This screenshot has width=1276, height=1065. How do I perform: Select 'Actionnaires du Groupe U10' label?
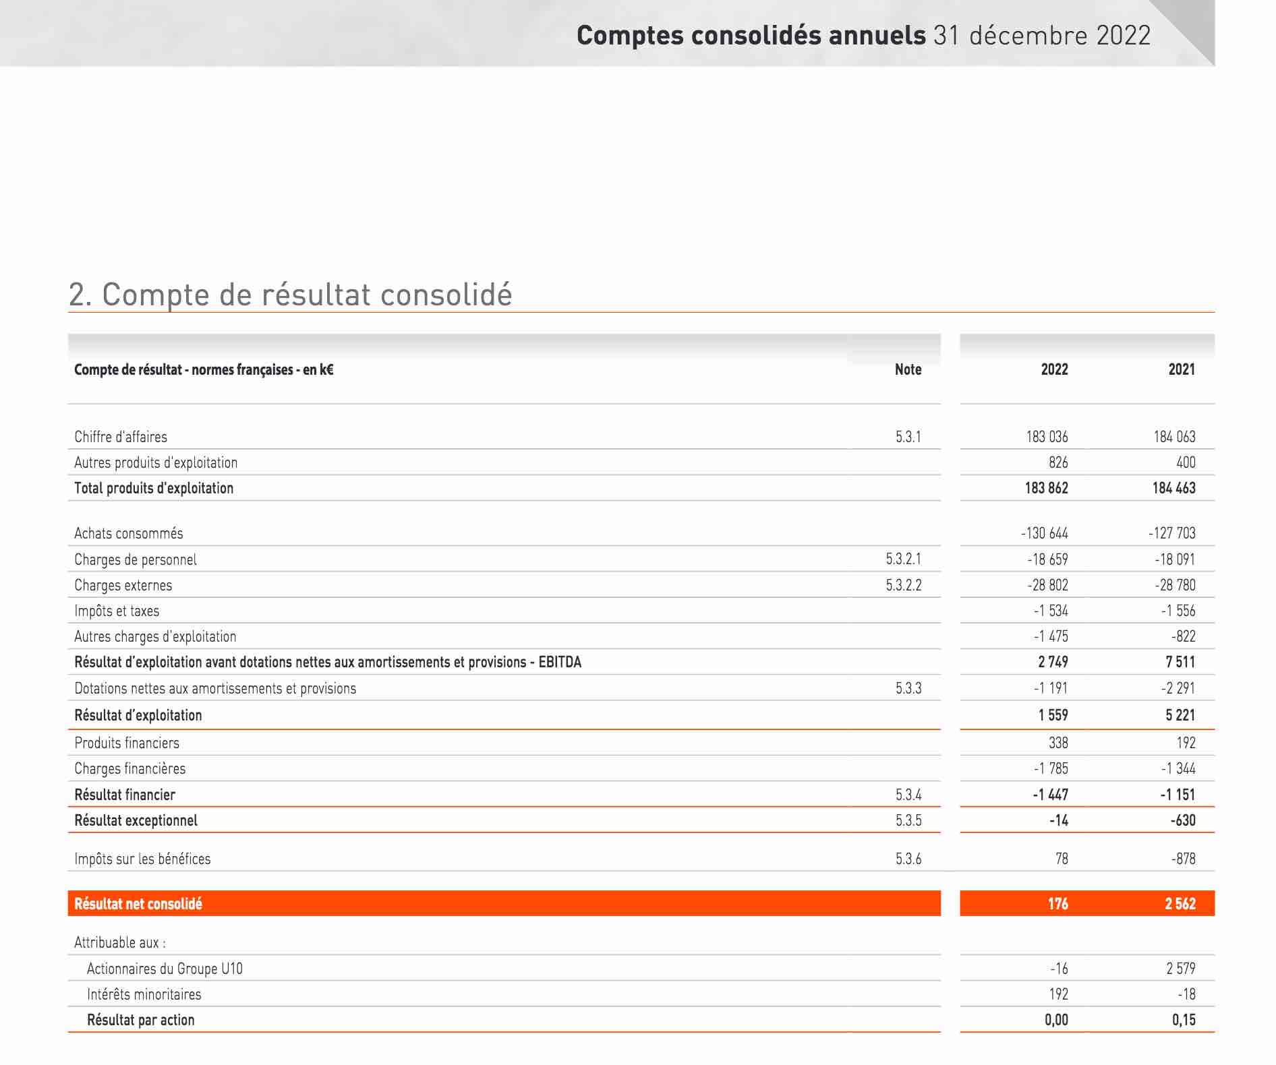165,969
